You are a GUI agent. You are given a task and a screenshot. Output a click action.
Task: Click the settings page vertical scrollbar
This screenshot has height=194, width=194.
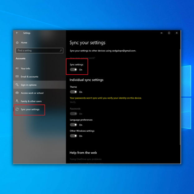pos(180,97)
